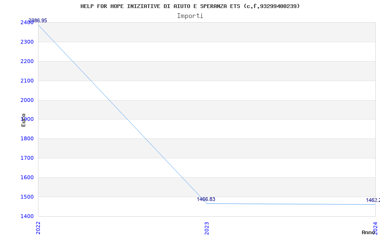Click the Euro y-axis title
380x237 pixels.
click(23, 120)
